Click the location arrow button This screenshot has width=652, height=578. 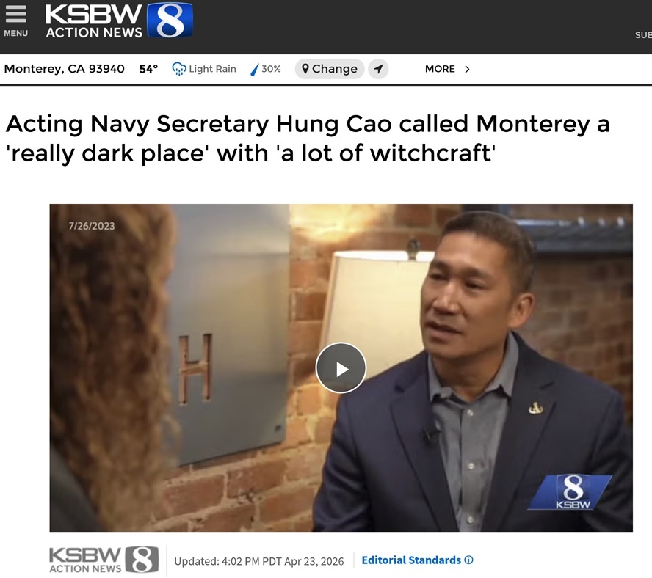tap(378, 69)
